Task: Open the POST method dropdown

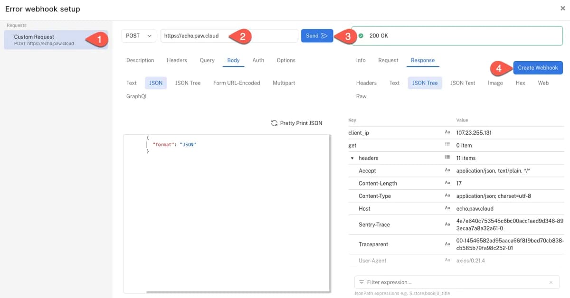Action: [139, 36]
